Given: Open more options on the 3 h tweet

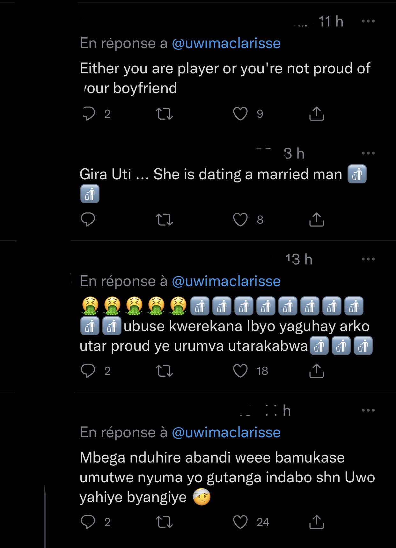Looking at the screenshot, I should (x=368, y=153).
